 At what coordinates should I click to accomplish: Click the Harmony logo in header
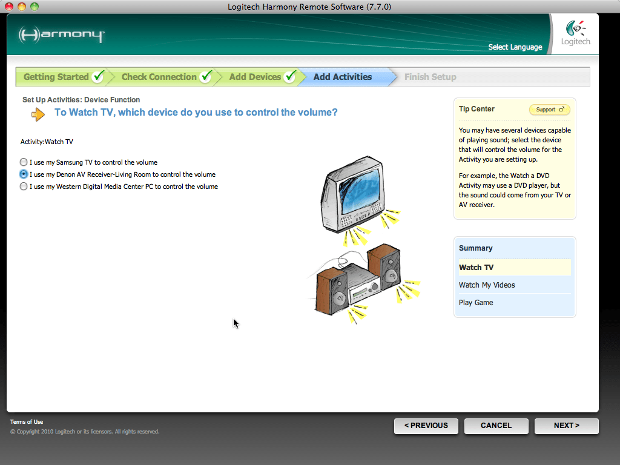pos(61,35)
